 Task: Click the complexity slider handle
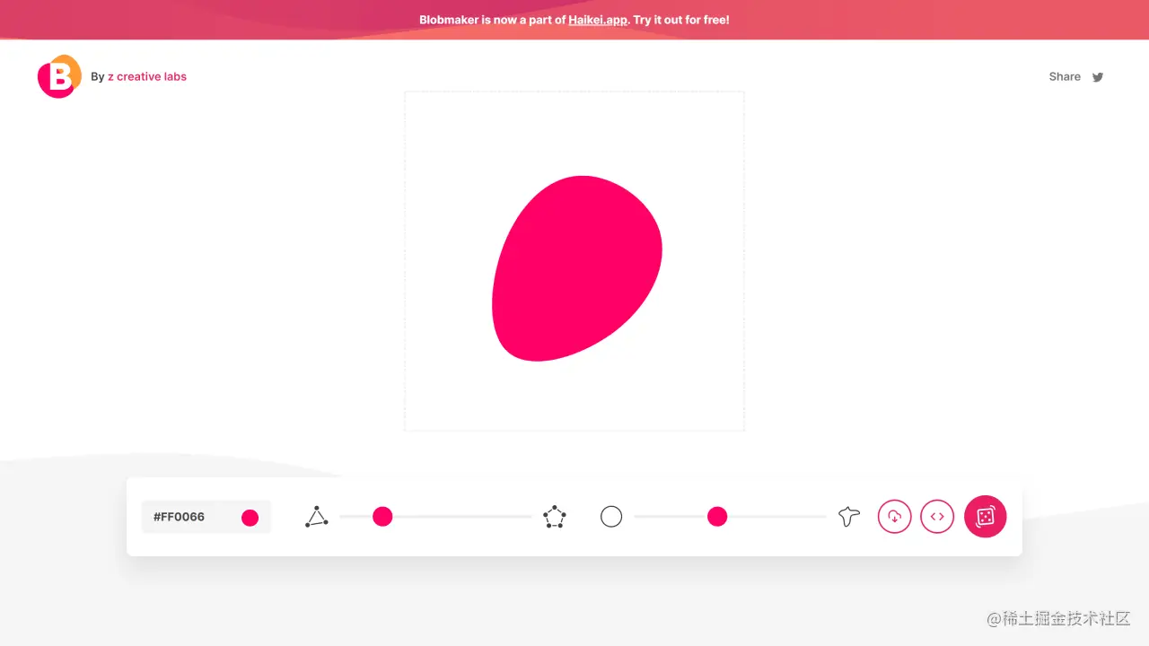tap(382, 517)
